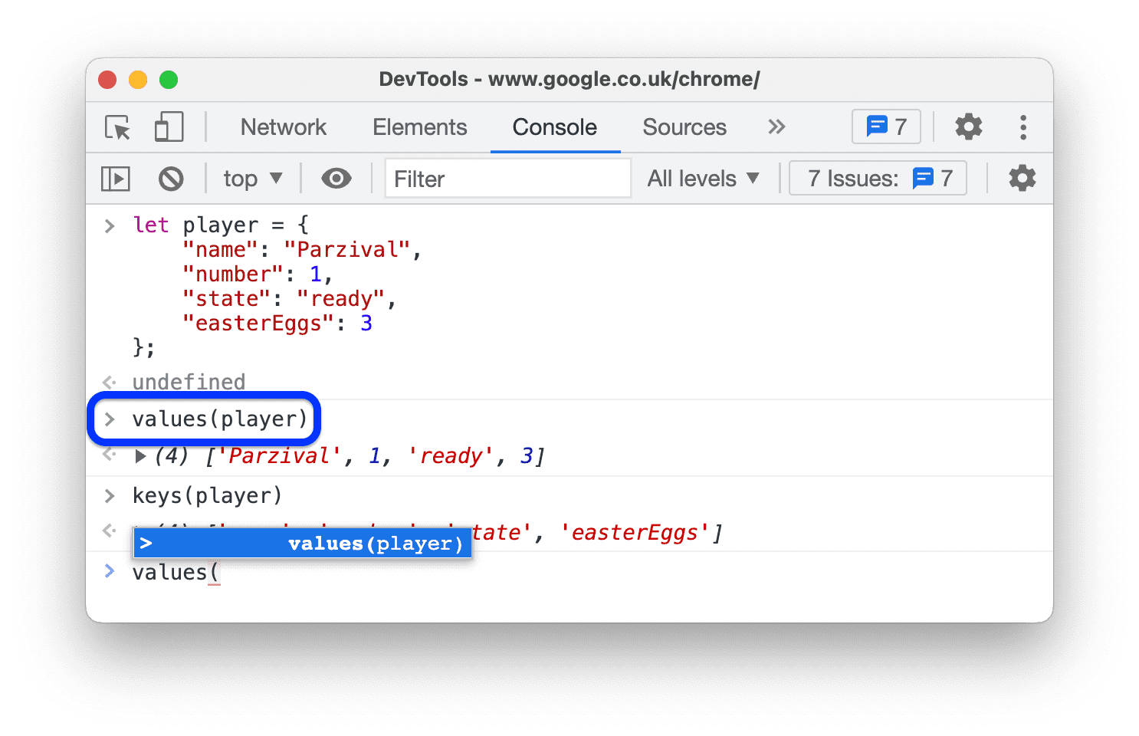The image size is (1139, 736).
Task: Toggle the device emulation toolbar
Action: click(x=168, y=127)
